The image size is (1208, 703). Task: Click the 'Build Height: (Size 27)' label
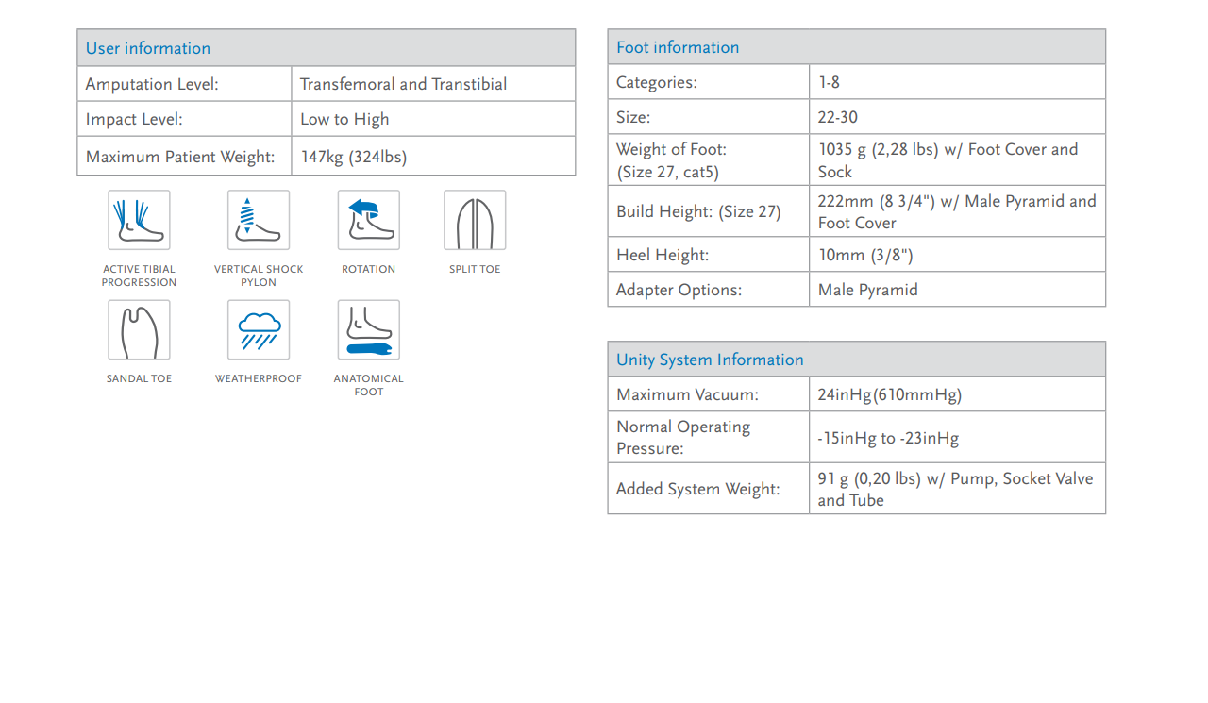coord(698,211)
